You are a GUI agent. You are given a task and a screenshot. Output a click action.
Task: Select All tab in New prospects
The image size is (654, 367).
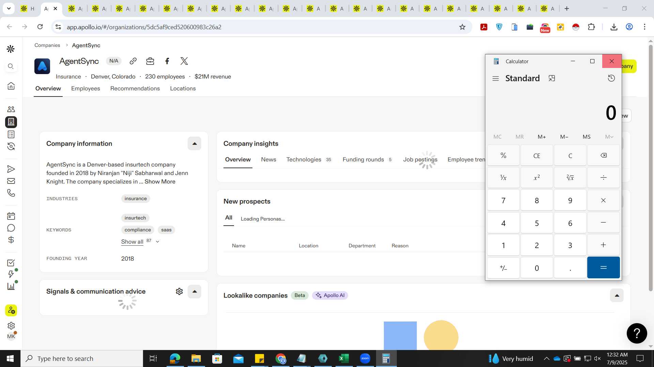229,218
